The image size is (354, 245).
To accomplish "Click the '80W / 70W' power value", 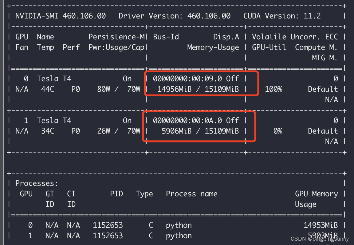I will 119,89.
